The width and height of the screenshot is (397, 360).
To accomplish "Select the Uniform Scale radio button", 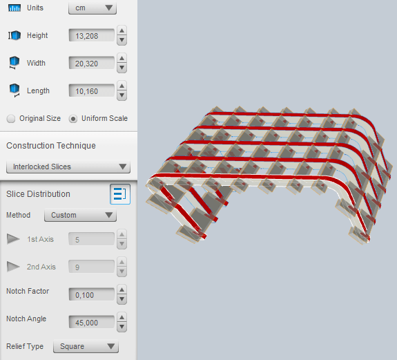I will click(x=73, y=119).
